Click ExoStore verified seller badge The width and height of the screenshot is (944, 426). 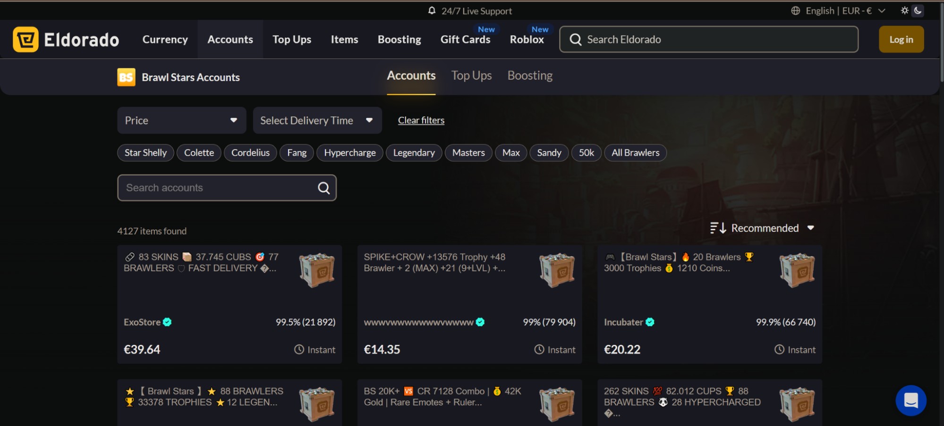[167, 322]
